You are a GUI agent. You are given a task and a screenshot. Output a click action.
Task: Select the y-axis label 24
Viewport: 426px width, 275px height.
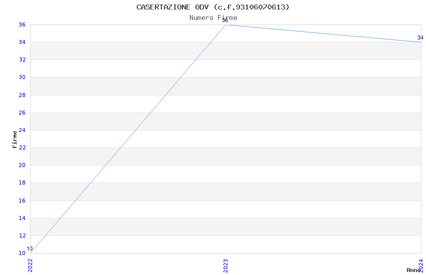pos(22,130)
